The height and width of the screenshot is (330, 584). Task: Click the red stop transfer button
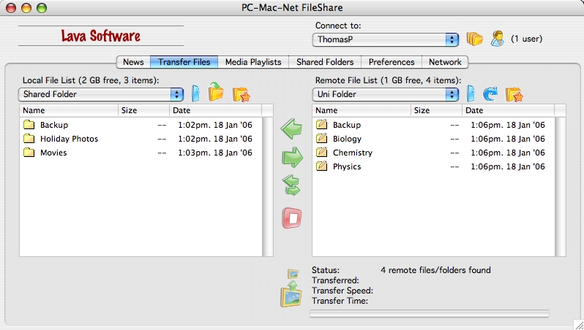[x=292, y=218]
